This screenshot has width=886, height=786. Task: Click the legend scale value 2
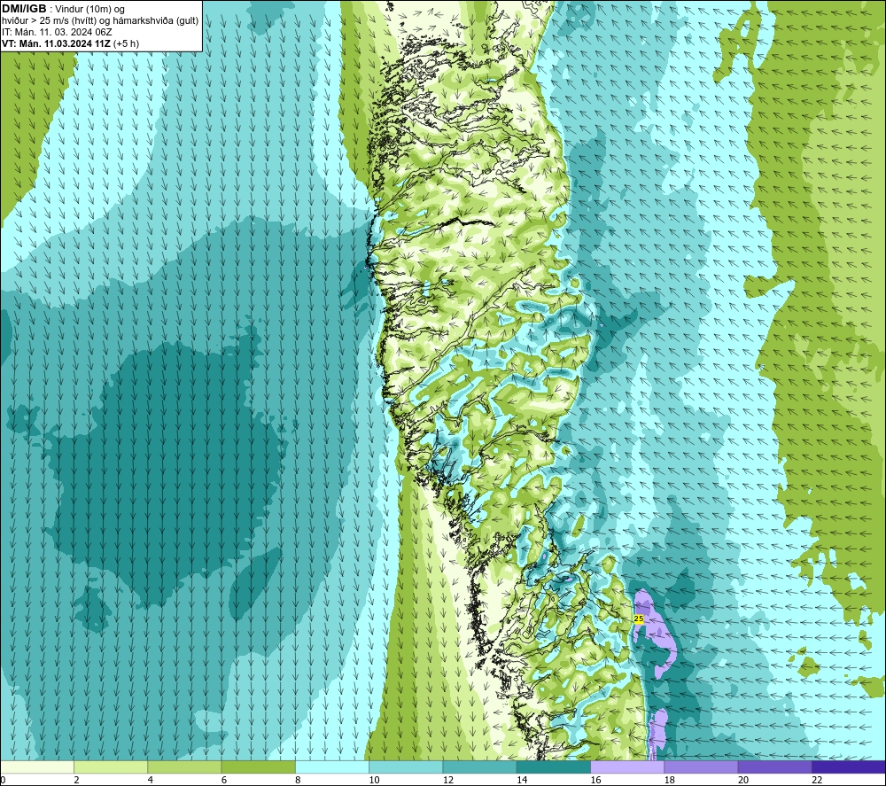pos(76,780)
